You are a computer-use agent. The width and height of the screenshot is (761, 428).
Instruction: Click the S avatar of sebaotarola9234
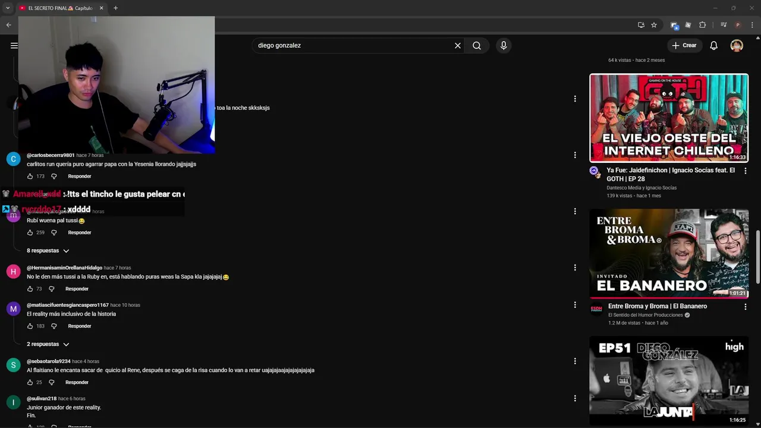tap(13, 365)
